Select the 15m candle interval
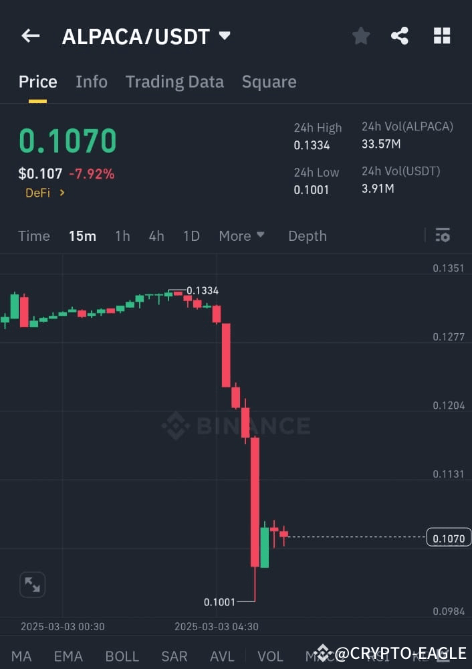The width and height of the screenshot is (472, 669). click(82, 235)
